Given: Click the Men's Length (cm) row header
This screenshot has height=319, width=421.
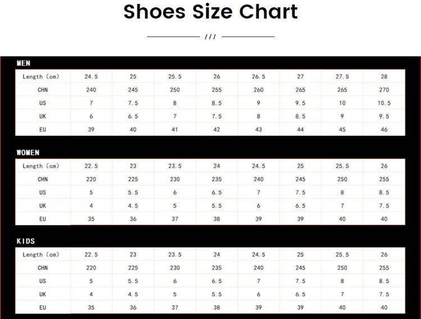Looking at the screenshot, I should 43,76.
